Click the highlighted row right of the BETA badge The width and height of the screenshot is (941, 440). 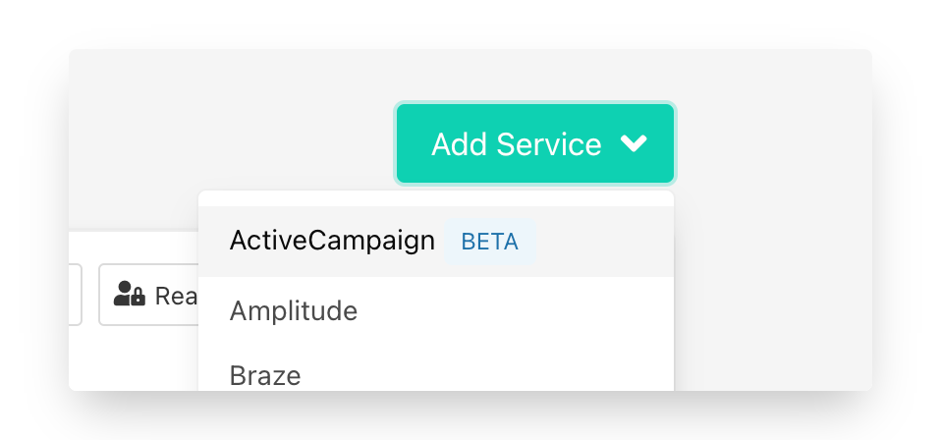(x=604, y=242)
